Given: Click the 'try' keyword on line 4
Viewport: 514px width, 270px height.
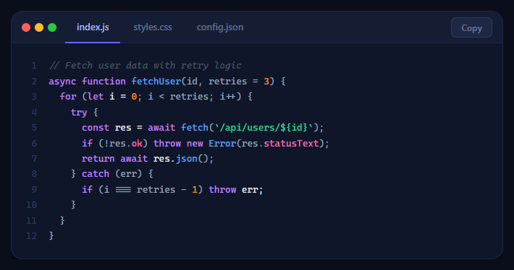Looking at the screenshot, I should (79, 113).
